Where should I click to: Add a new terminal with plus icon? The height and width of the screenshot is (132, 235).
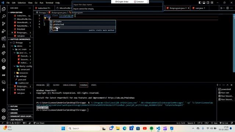[x=217, y=85]
